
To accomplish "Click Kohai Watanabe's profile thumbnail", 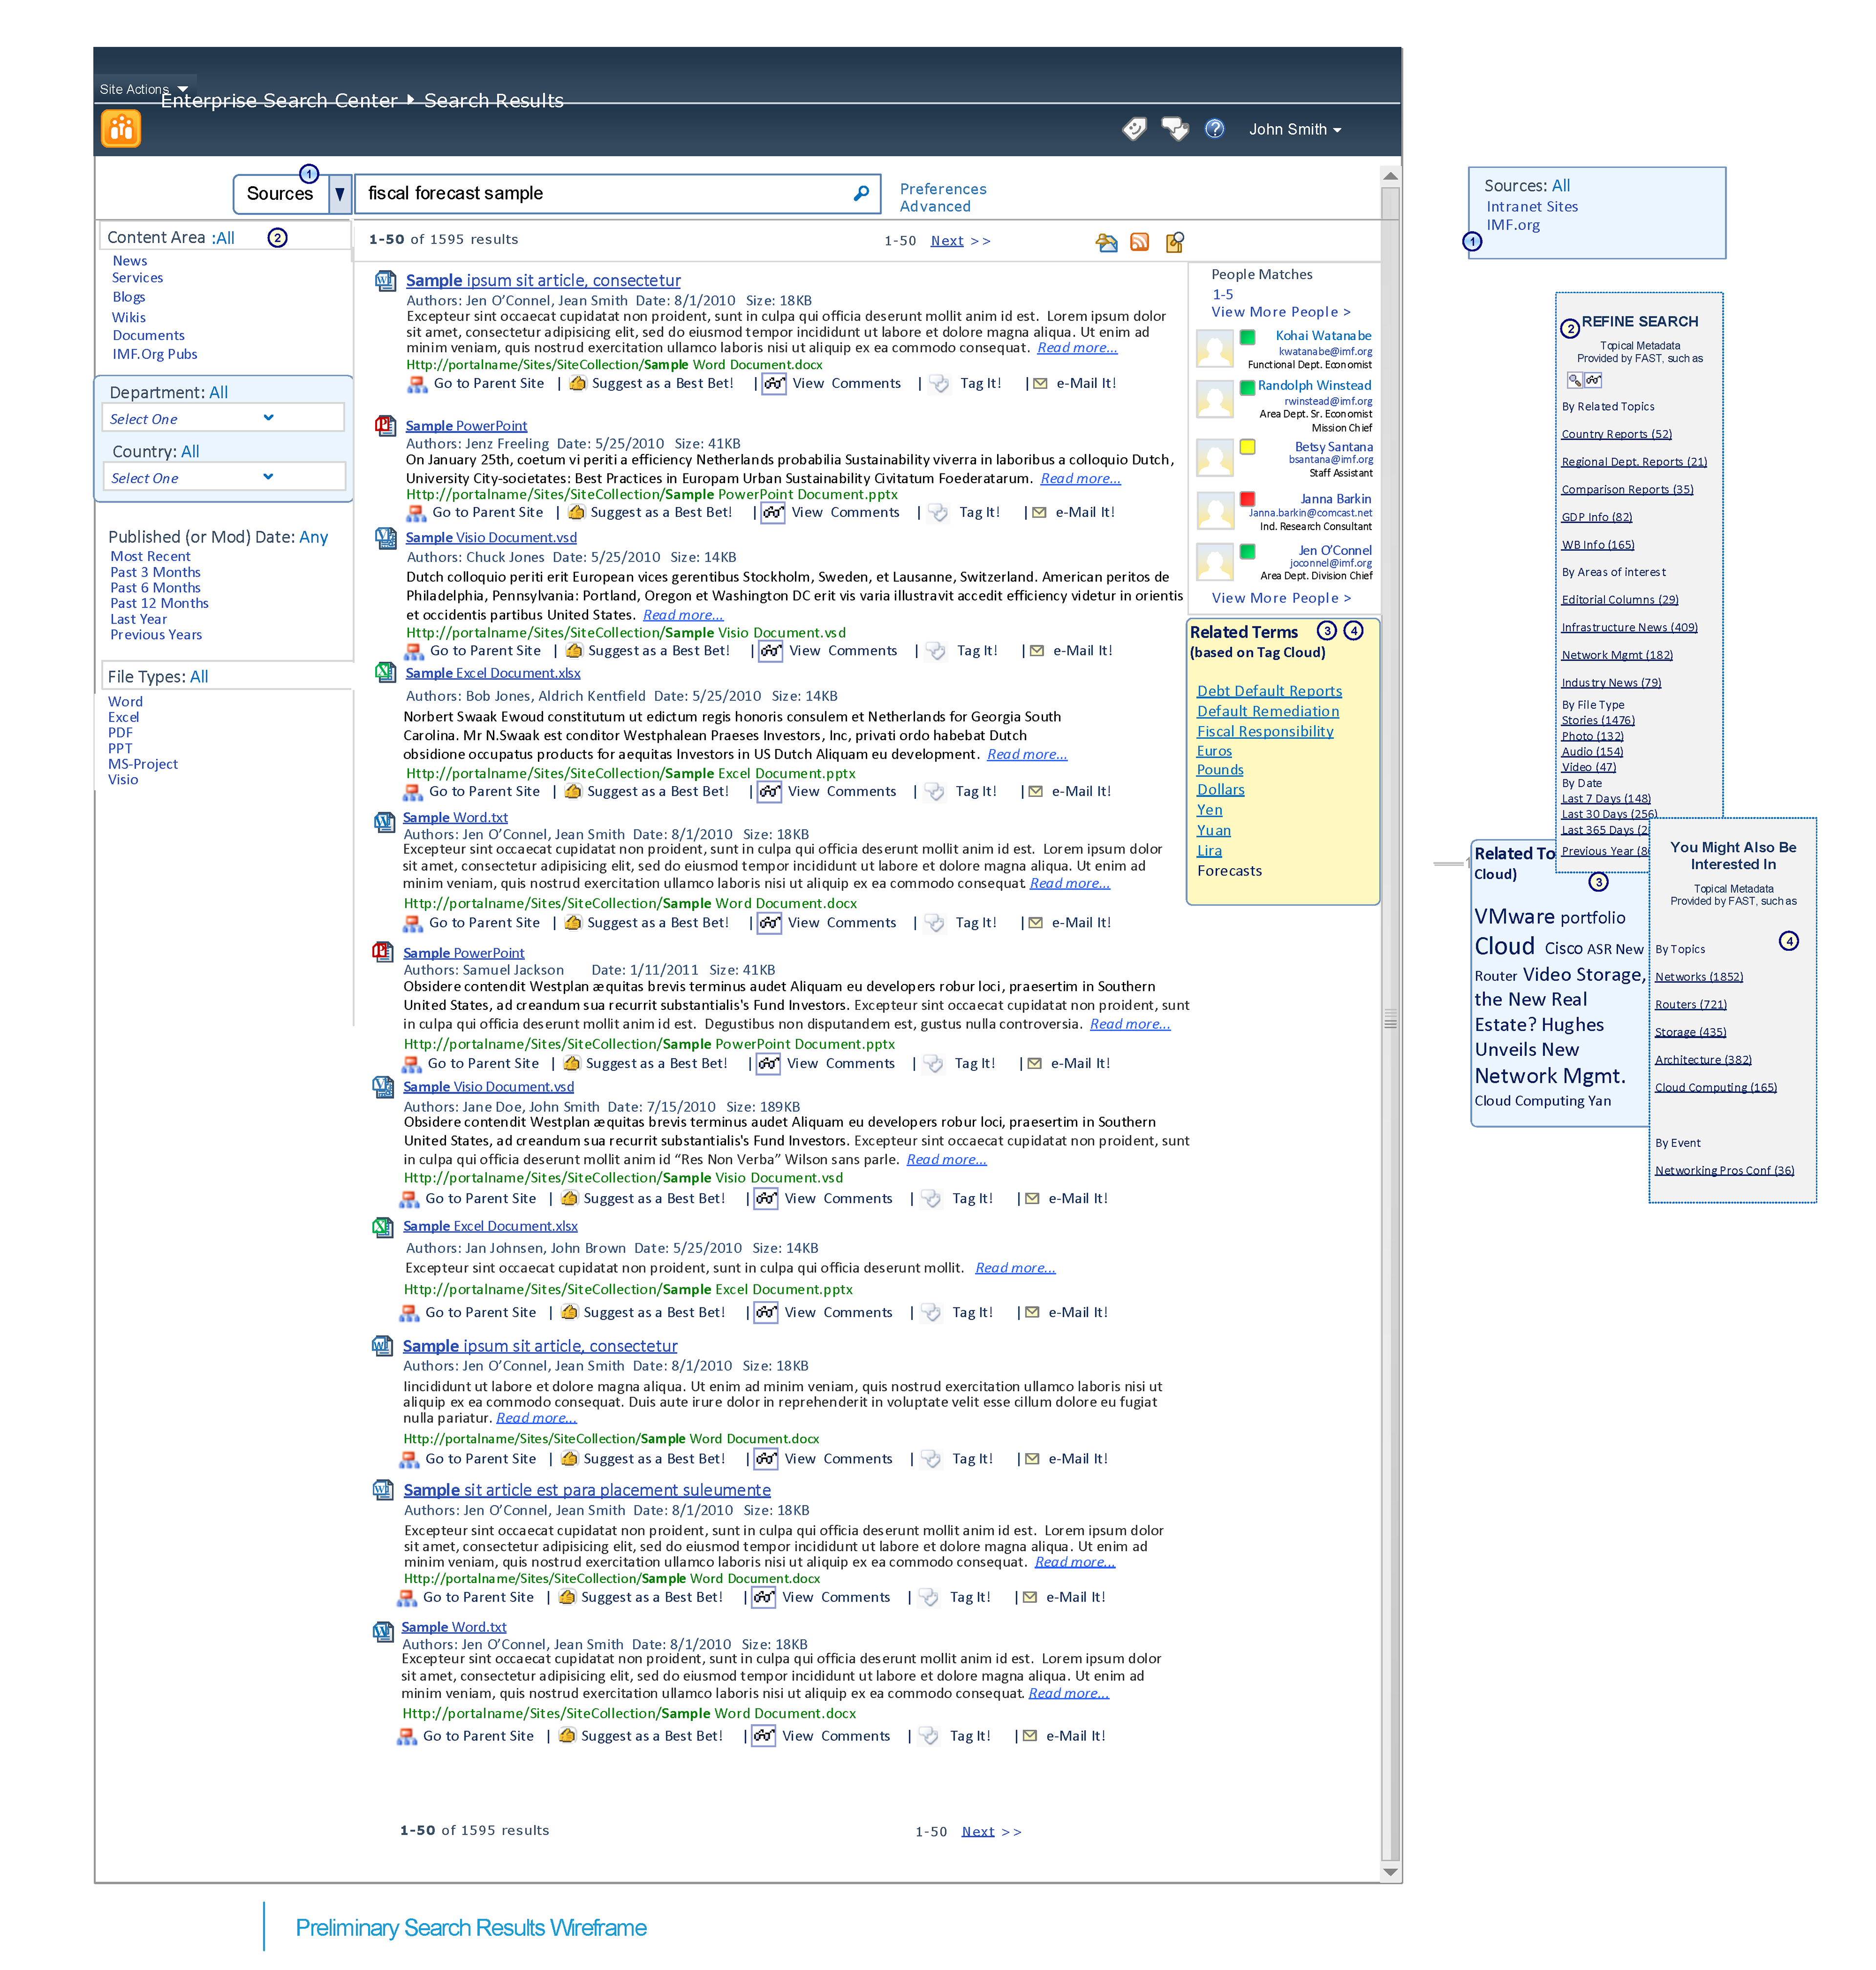I will point(1214,349).
